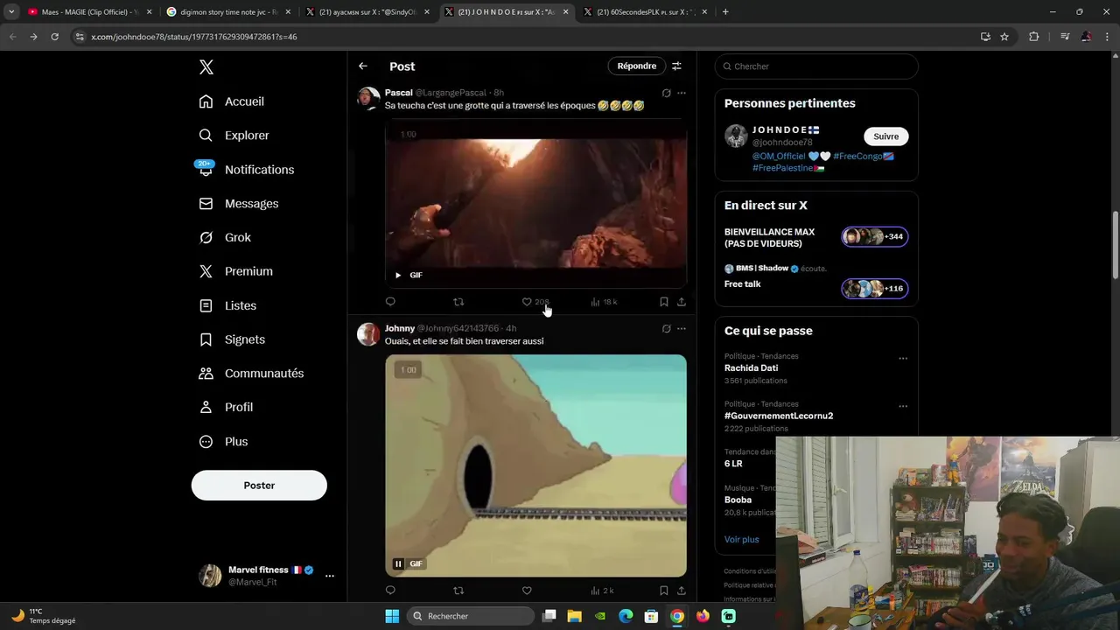Like Pascal's post
This screenshot has width=1120, height=630.
527,302
